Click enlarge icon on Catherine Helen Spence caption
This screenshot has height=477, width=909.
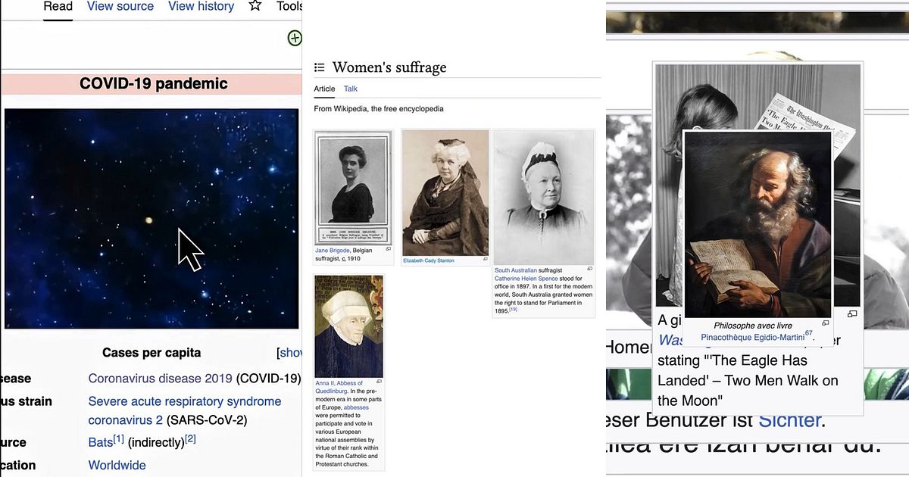click(x=589, y=269)
